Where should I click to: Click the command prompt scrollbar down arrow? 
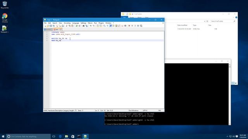(x=230, y=124)
